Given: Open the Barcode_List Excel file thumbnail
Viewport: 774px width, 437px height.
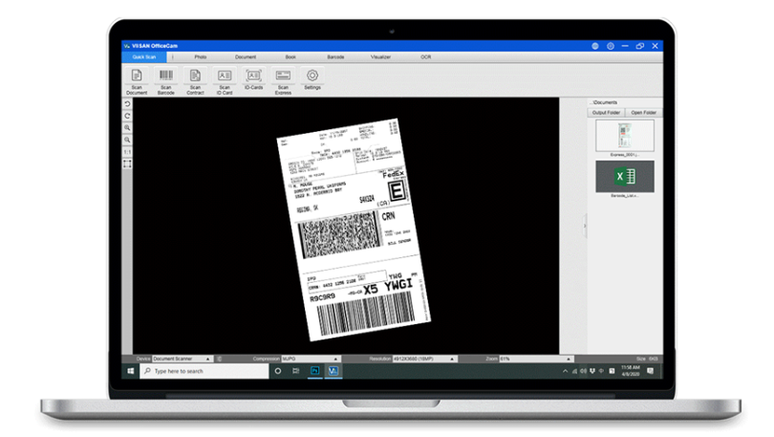Looking at the screenshot, I should click(x=625, y=176).
